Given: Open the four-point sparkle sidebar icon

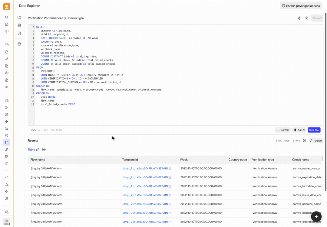Looking at the screenshot, I should click(7, 122).
